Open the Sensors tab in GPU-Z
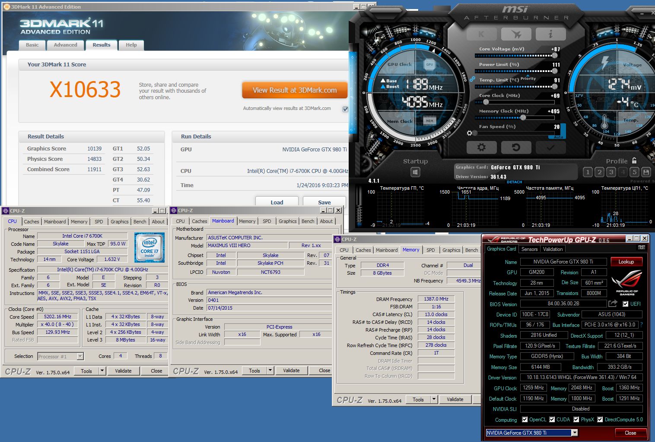This screenshot has width=655, height=442. point(529,249)
